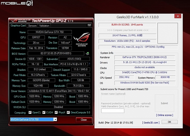
Task: Click the 1024 MB Memory Size field
Action: (x=38, y=86)
